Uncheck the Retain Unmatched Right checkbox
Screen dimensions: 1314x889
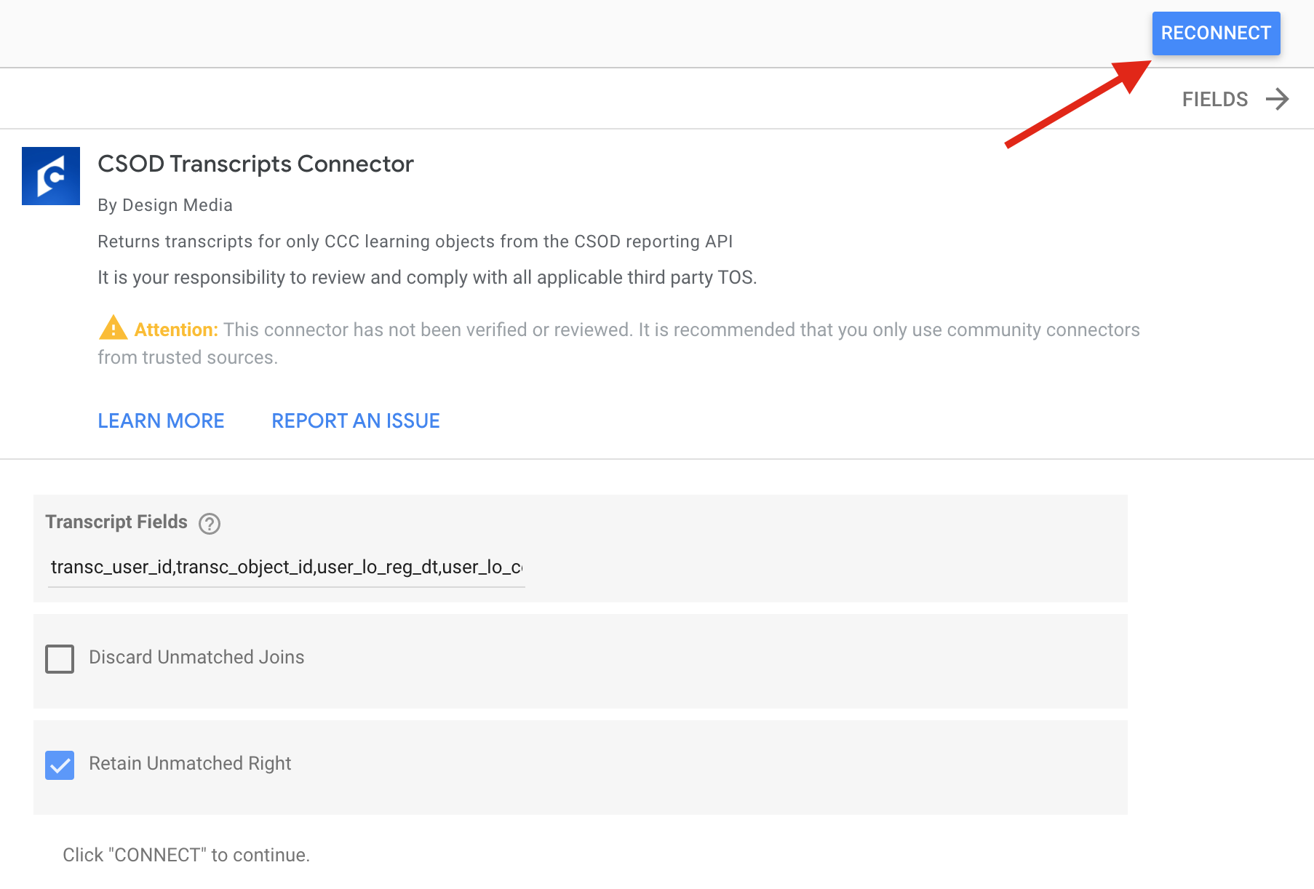coord(60,765)
